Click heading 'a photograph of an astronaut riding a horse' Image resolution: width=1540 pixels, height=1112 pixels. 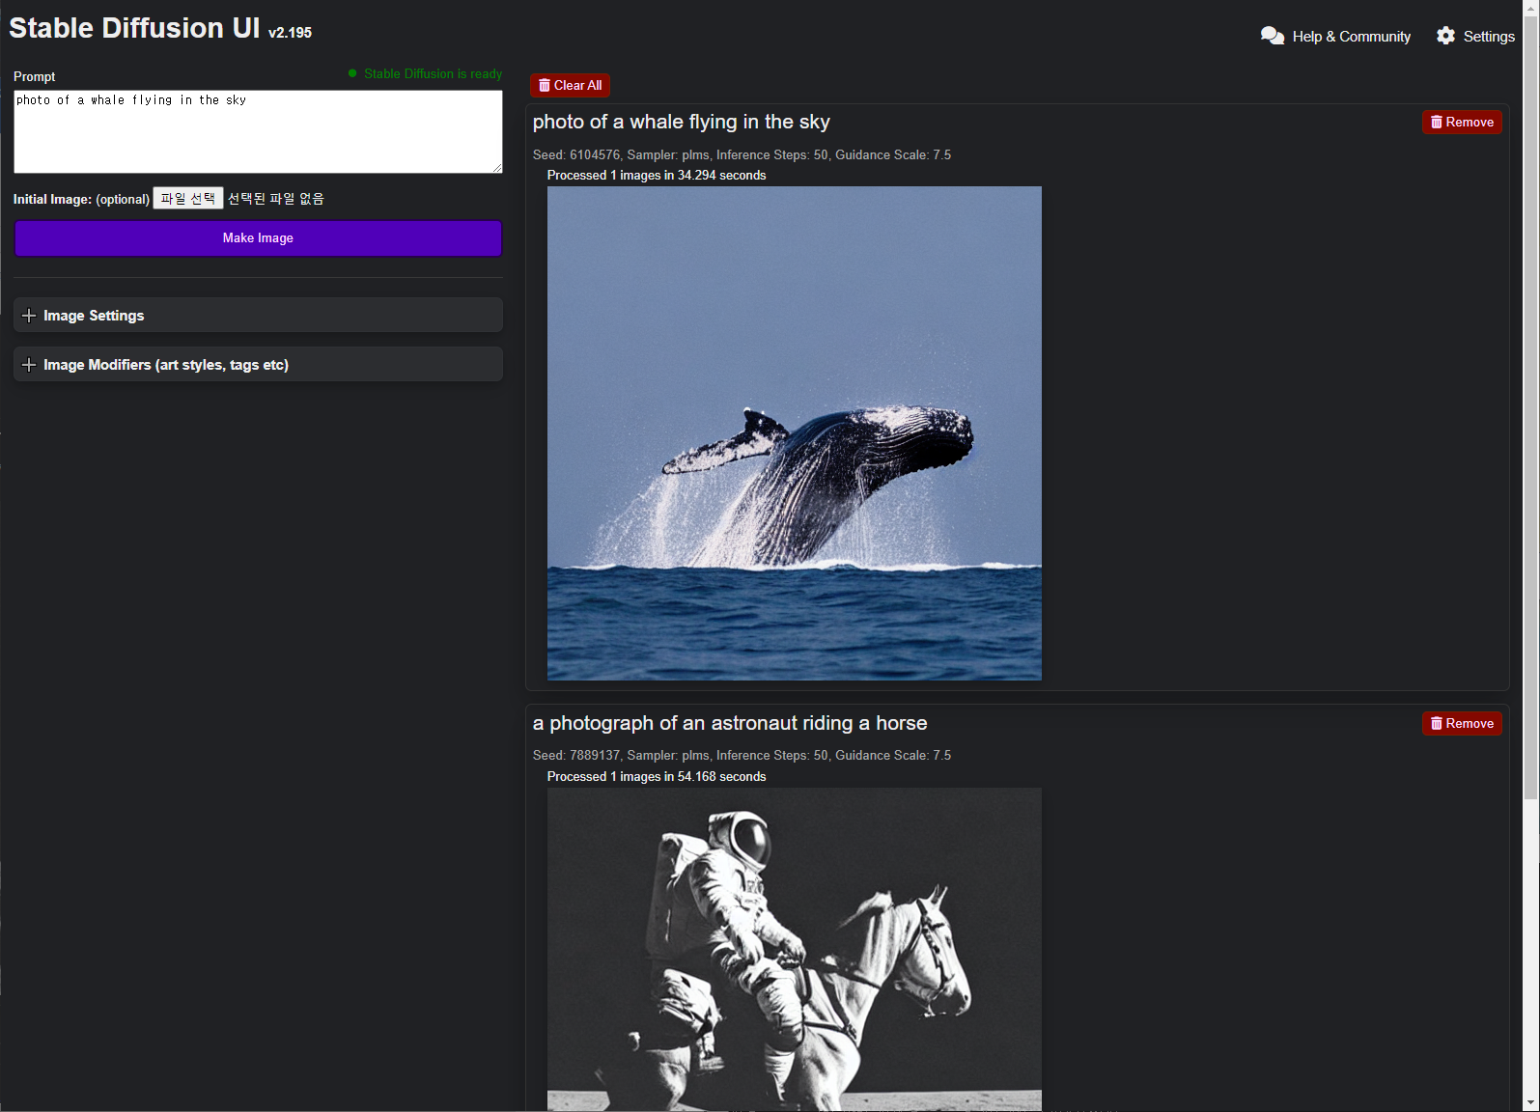[x=730, y=723]
